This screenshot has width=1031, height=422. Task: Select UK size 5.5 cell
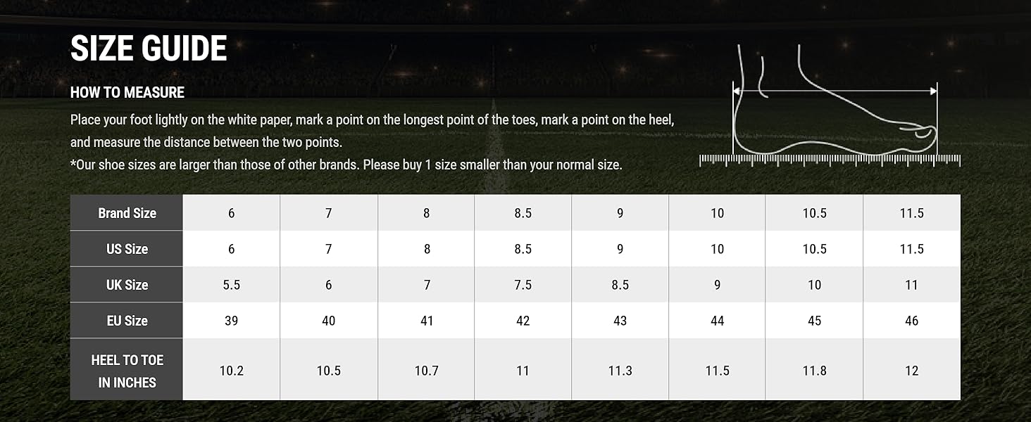[231, 285]
